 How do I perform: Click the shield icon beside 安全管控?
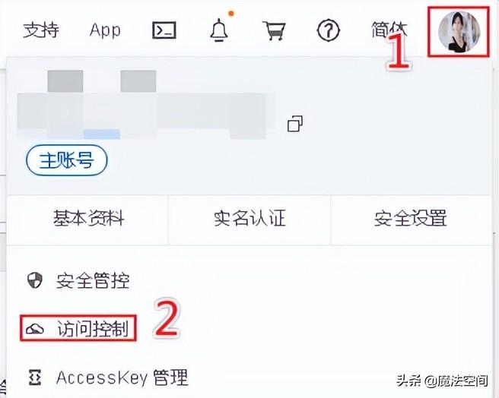35,280
